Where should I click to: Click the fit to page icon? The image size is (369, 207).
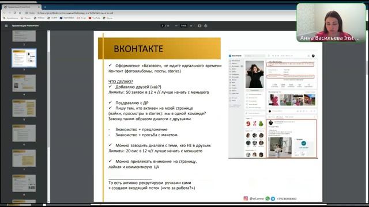(x=199, y=26)
